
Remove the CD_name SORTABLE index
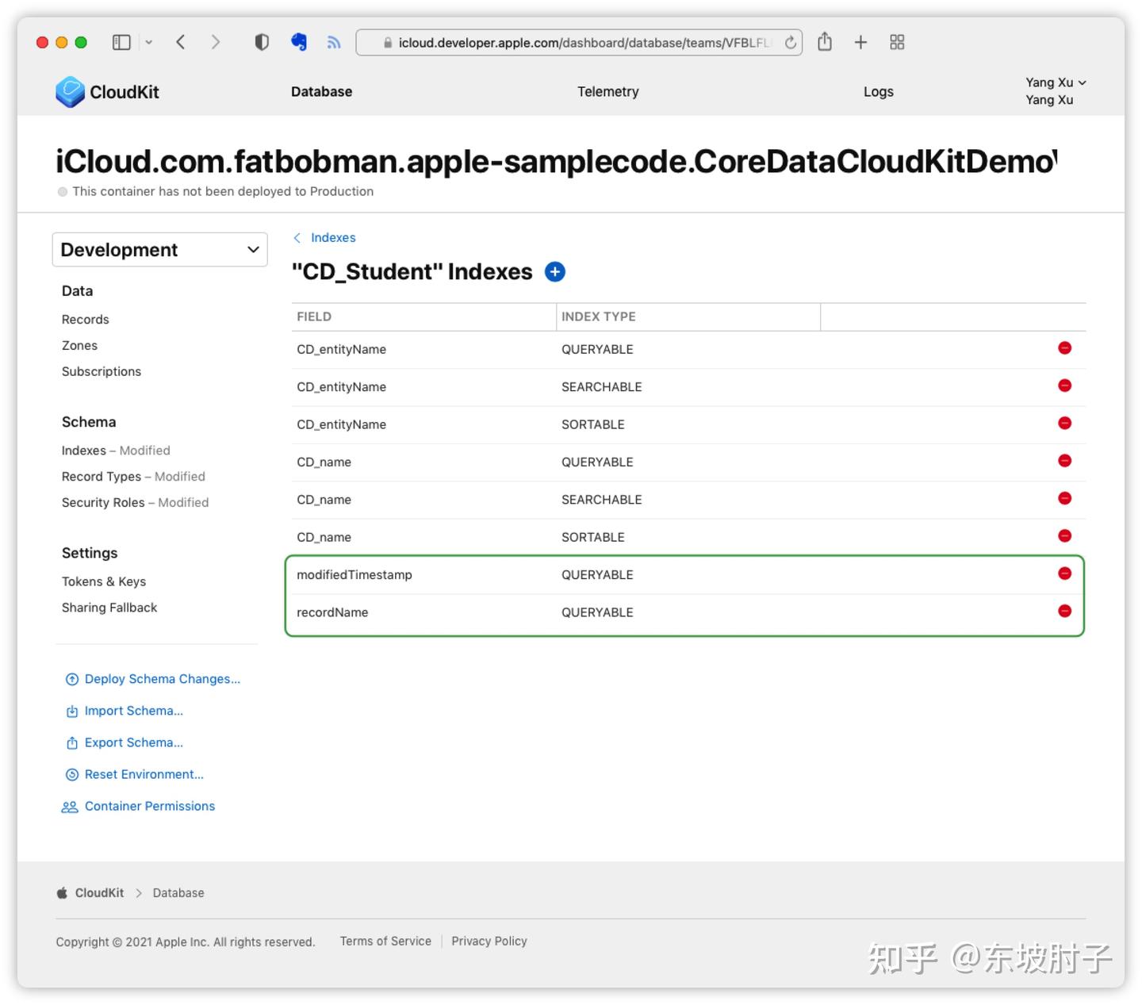tap(1064, 536)
